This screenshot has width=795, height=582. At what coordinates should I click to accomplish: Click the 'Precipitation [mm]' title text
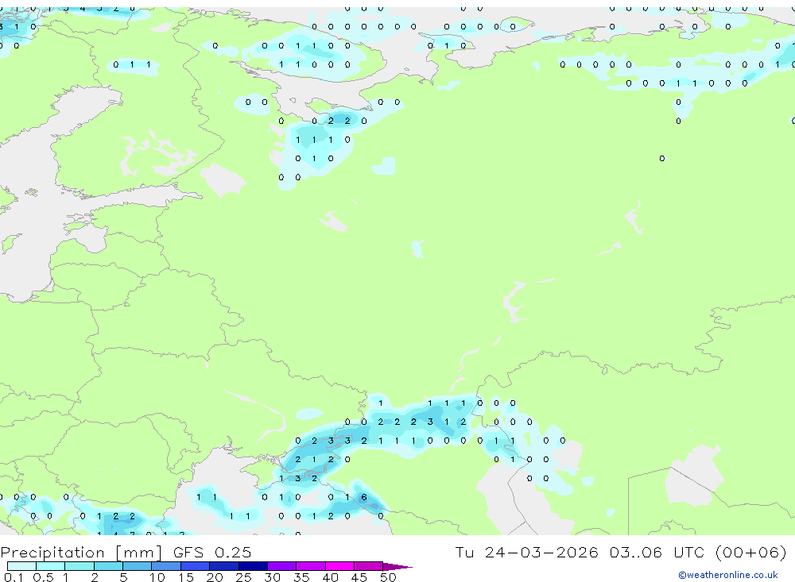[81, 553]
